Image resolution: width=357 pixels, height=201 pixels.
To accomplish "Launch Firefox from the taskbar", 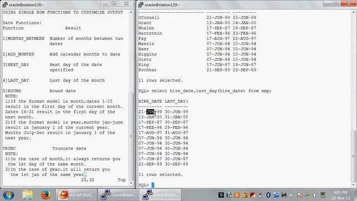I will click(x=45, y=195).
